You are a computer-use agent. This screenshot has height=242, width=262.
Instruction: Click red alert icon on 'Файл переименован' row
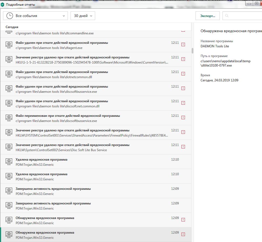coord(183,117)
